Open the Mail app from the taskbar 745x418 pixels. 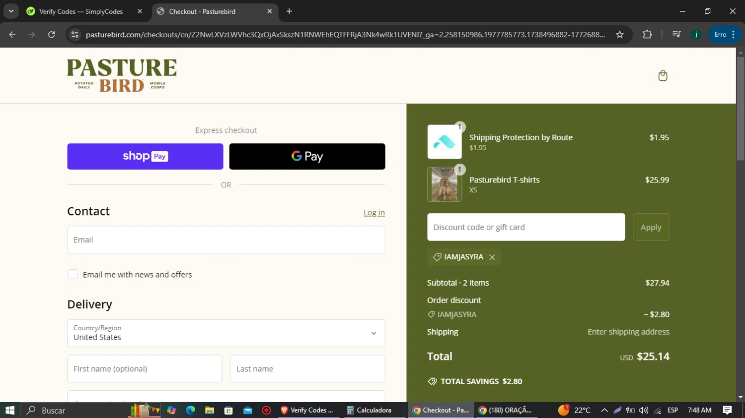247,410
